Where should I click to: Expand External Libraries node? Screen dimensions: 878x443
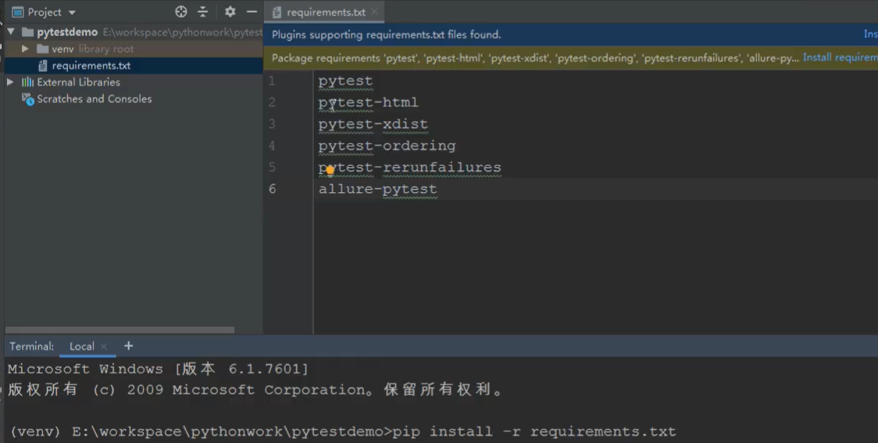[11, 82]
